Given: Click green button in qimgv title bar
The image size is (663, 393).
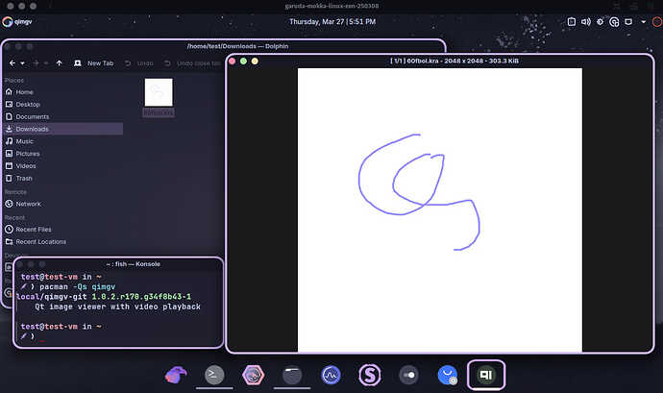Looking at the screenshot, I should (x=243, y=61).
